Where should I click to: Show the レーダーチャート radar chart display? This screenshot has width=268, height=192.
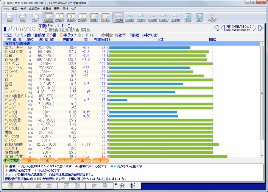88,35
